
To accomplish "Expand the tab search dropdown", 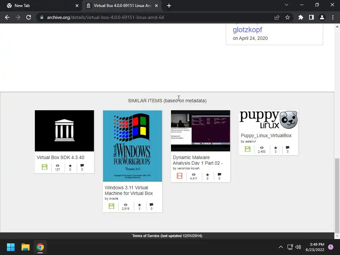I will tap(287, 5).
